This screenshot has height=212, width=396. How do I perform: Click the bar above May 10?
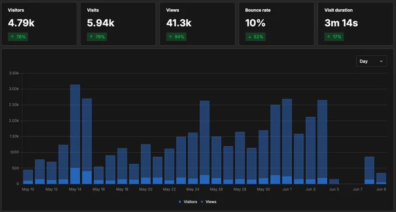(28, 177)
